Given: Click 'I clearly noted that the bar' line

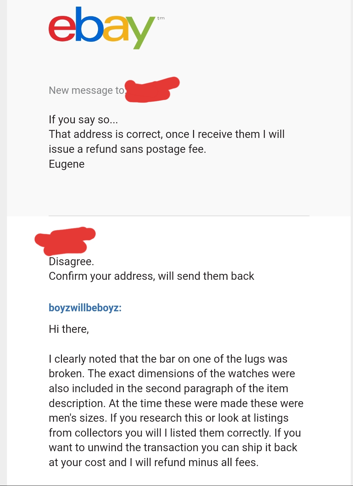Looking at the screenshot, I should 168,359.
